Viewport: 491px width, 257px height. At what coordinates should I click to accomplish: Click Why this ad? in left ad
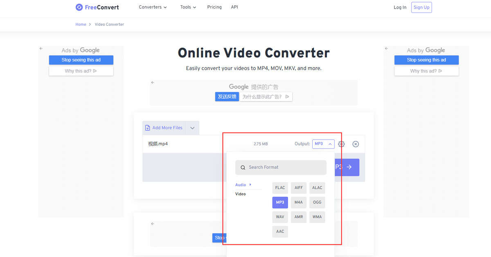pos(81,71)
